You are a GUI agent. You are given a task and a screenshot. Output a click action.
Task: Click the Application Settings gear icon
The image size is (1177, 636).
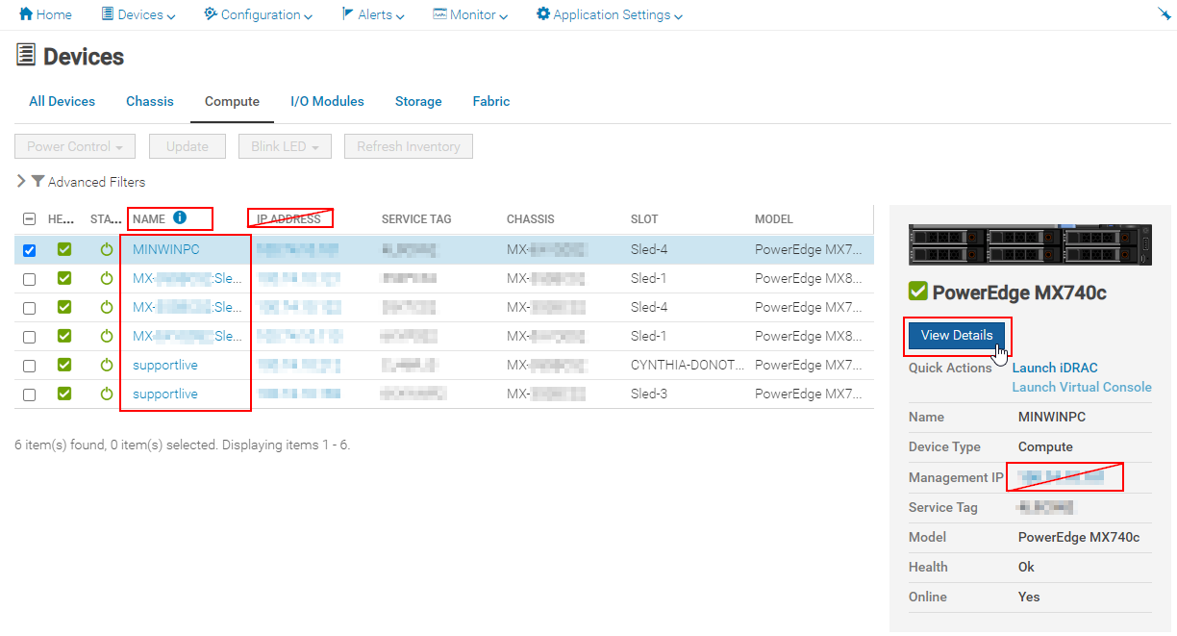click(x=543, y=14)
